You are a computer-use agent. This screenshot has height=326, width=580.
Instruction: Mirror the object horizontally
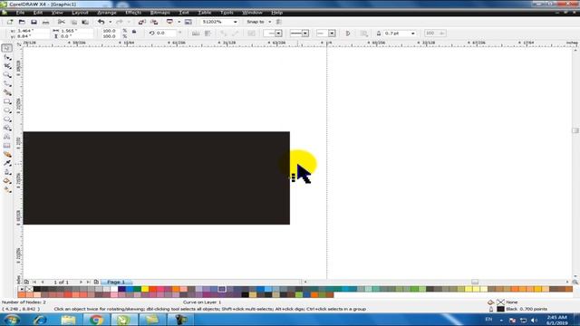click(x=196, y=34)
